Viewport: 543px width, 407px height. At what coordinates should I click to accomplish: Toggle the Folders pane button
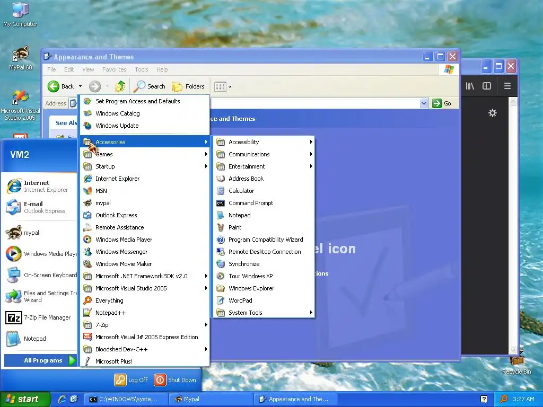click(x=188, y=86)
